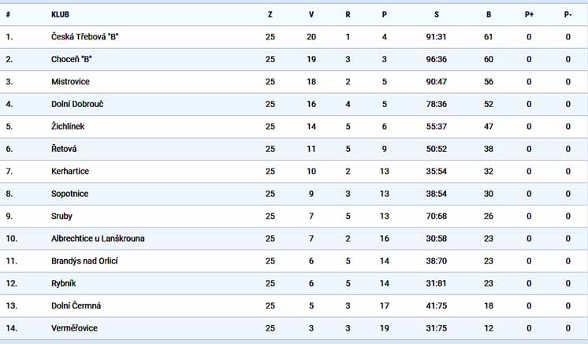Open the Dolní Čermná club link

76,305
